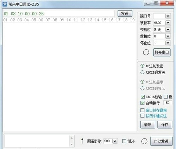Click the 9600 baud rate value

pyautogui.click(x=158, y=23)
